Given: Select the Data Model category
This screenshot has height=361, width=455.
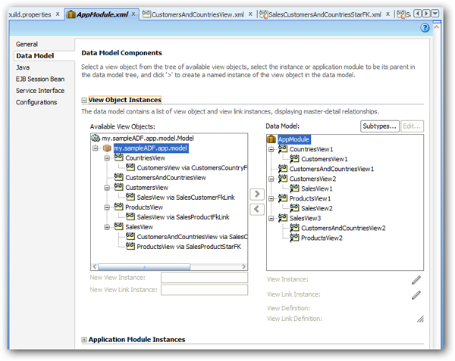Looking at the screenshot, I should point(35,56).
